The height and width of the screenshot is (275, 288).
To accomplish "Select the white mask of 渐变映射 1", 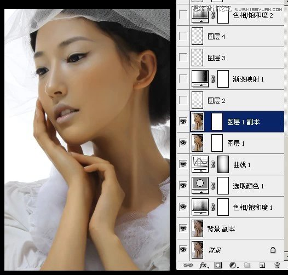I will click(x=223, y=79).
